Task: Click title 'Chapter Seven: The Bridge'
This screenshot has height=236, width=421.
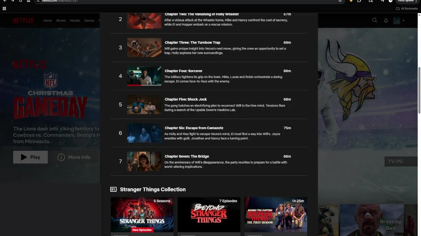Action: click(186, 156)
